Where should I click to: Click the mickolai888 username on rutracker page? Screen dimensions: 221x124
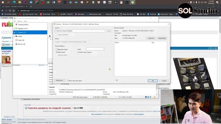click(6, 51)
